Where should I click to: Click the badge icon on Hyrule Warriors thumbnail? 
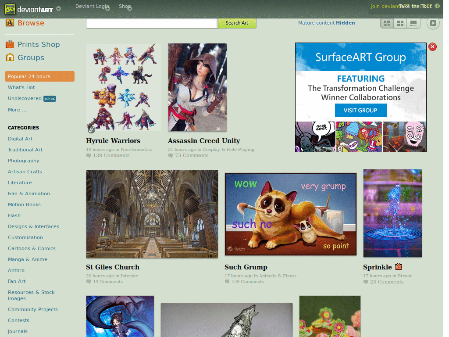pyautogui.click(x=91, y=129)
